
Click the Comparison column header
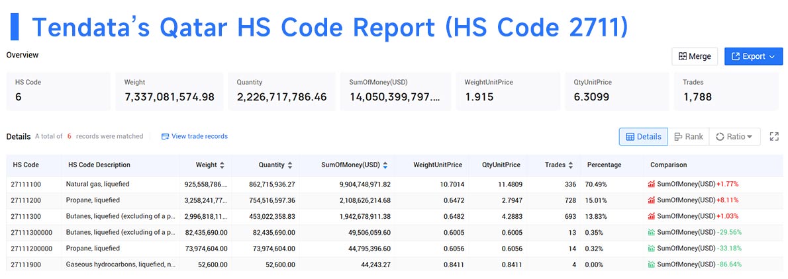[668, 165]
